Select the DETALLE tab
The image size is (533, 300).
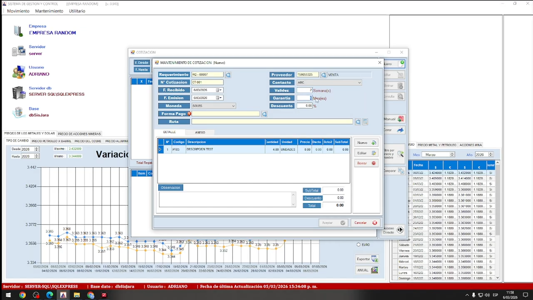pos(169,132)
